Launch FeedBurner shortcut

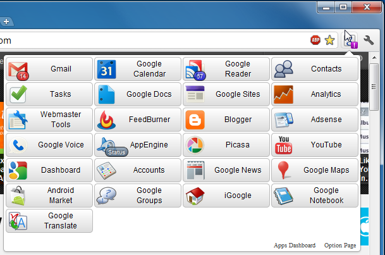point(138,120)
